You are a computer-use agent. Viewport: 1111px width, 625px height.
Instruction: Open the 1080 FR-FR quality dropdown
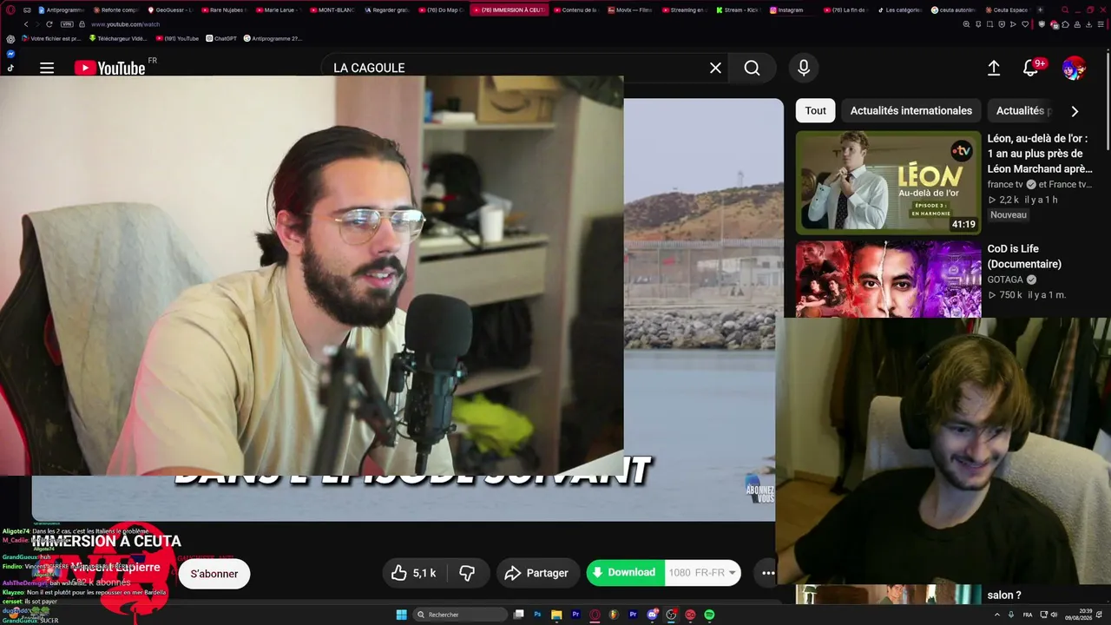703,573
